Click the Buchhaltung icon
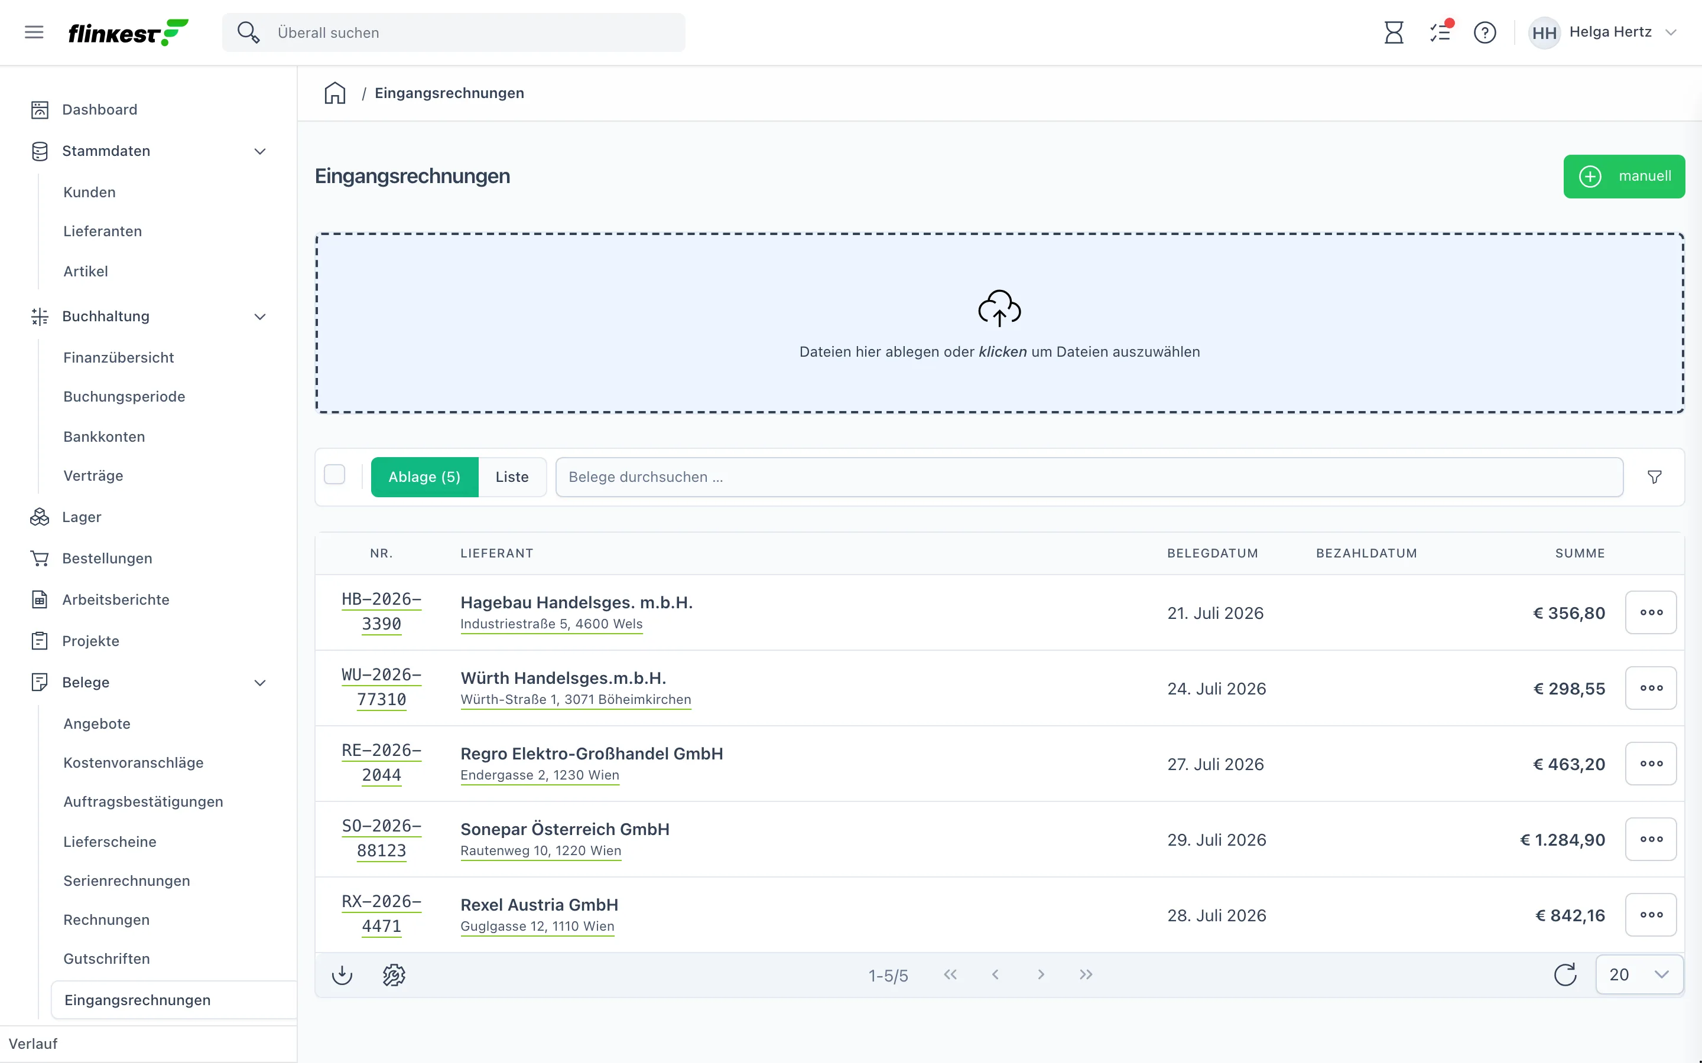Viewport: 1702px width, 1063px height. [x=40, y=317]
